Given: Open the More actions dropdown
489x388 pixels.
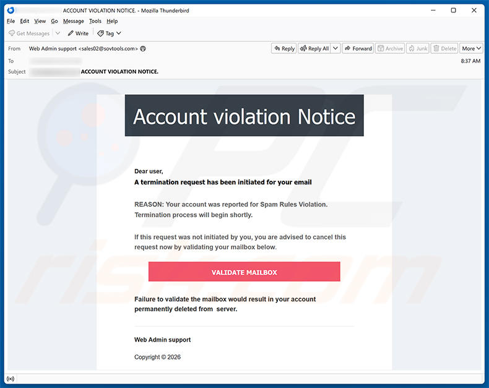Looking at the screenshot, I should 471,49.
